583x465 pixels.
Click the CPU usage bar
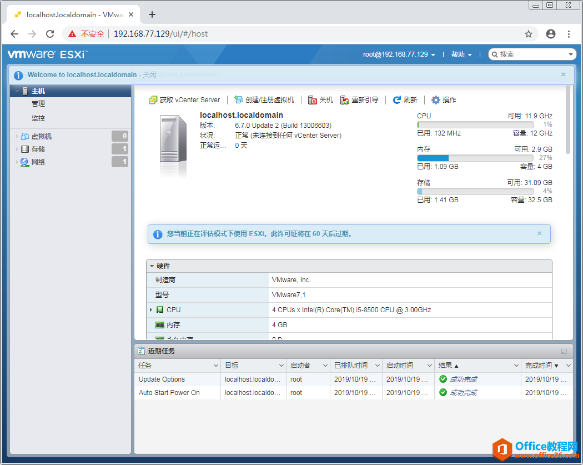(475, 124)
